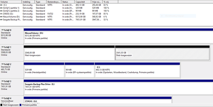Click the Niet-toegewezen legend label
This screenshot has width=213, height=107.
pos(11,105)
